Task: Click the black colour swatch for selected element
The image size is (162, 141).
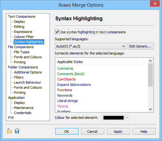Action: pyautogui.click(x=113, y=118)
